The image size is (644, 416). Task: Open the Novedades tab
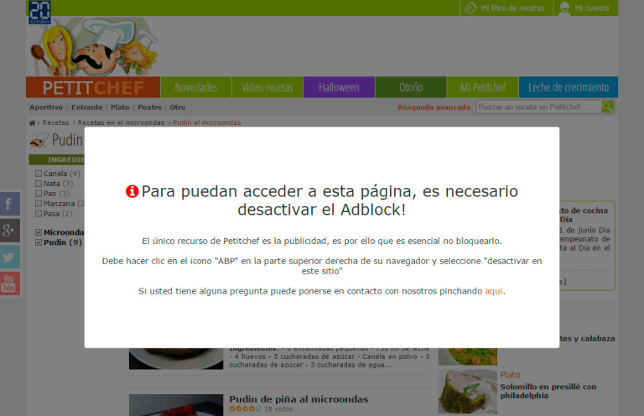point(196,87)
